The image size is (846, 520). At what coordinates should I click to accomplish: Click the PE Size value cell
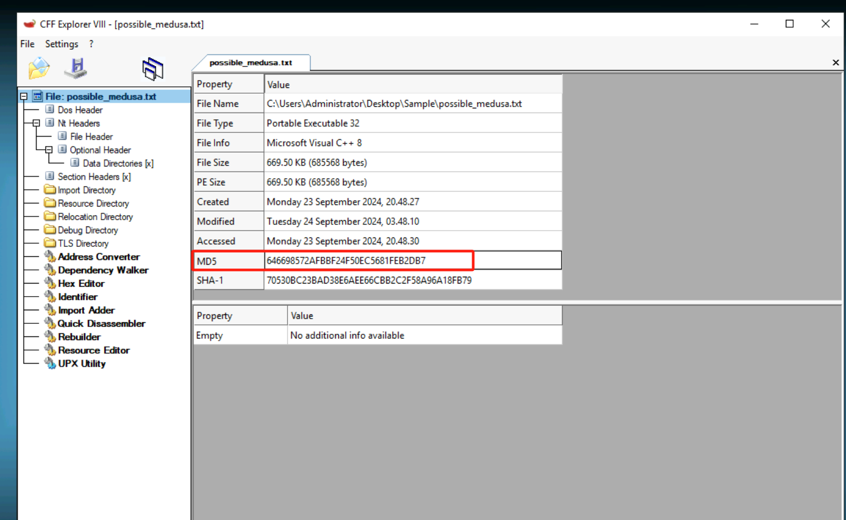pos(413,182)
